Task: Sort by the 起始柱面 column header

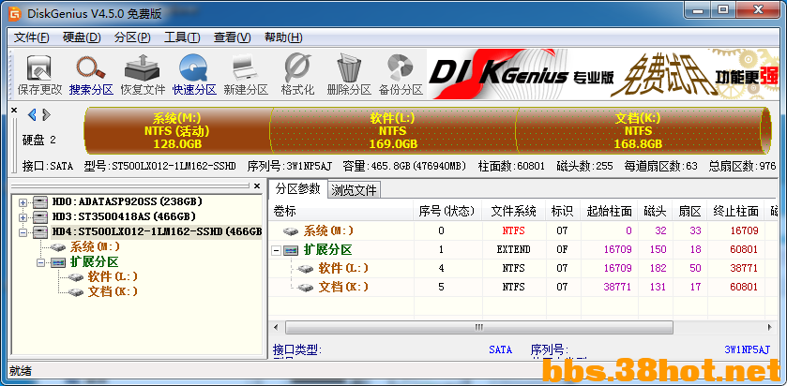Action: pos(609,212)
